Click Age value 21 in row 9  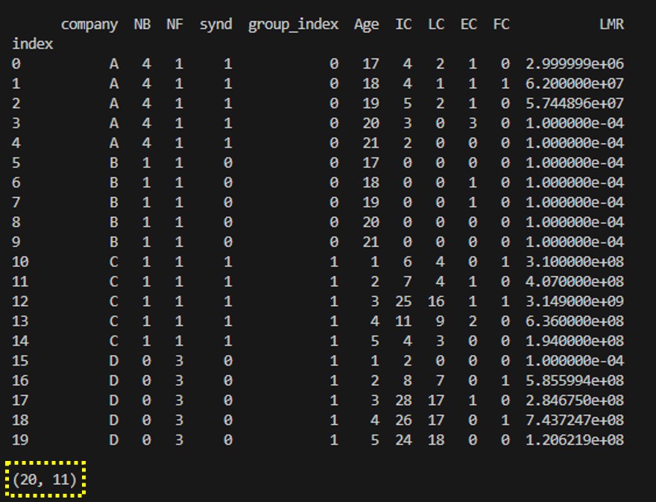click(371, 242)
